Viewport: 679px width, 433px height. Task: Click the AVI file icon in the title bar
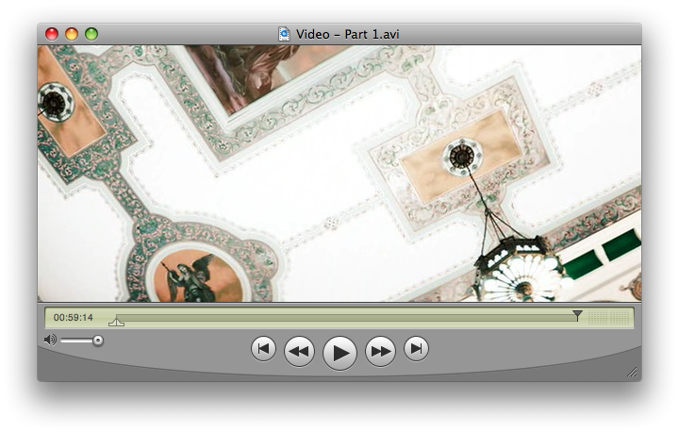(284, 34)
